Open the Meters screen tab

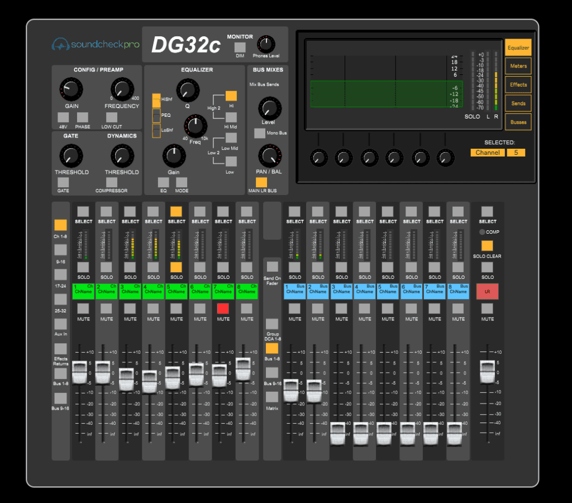click(518, 66)
